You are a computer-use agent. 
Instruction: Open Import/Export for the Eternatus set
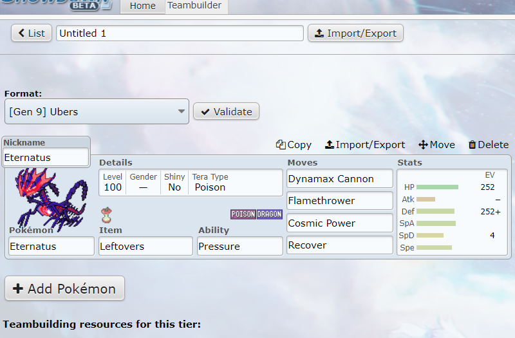(365, 144)
